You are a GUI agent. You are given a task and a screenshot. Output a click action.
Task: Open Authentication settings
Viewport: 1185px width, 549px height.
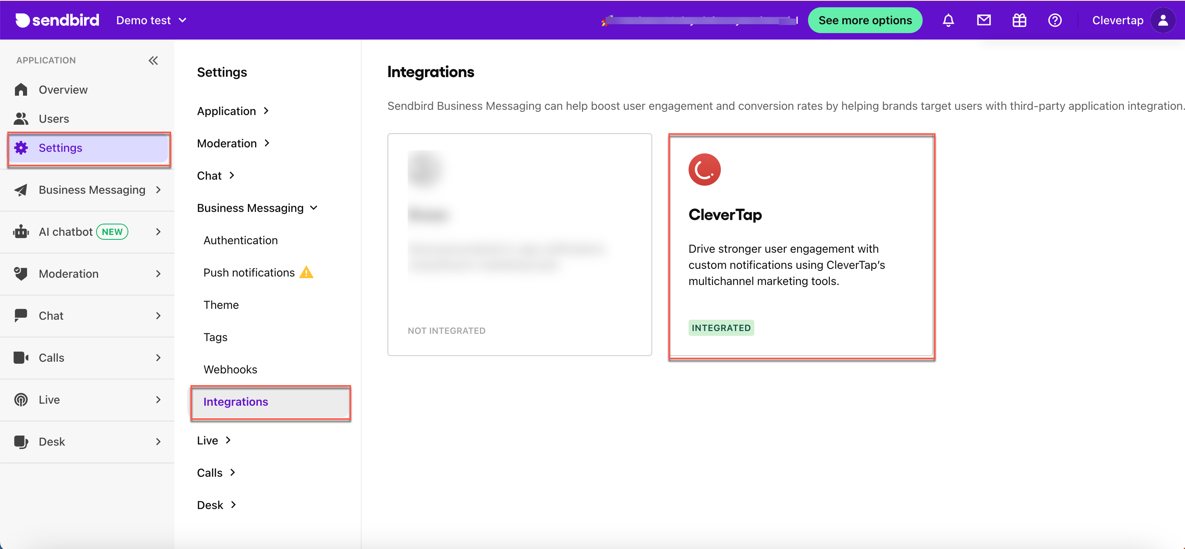tap(240, 240)
